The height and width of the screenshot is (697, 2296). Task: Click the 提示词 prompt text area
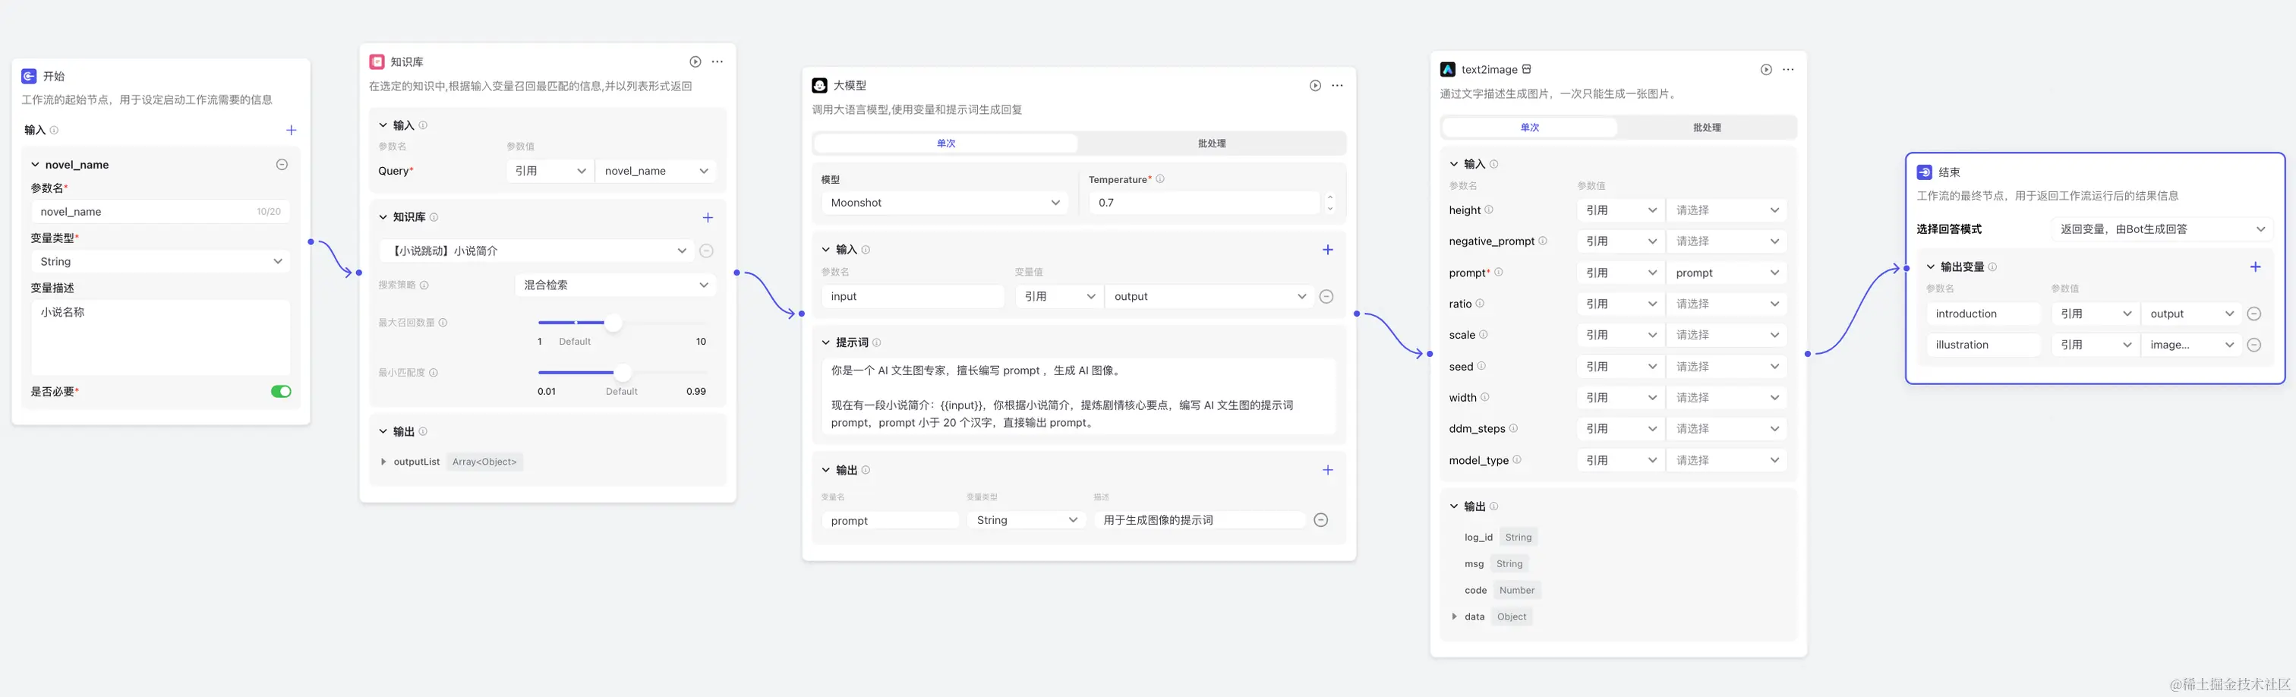pos(1078,396)
